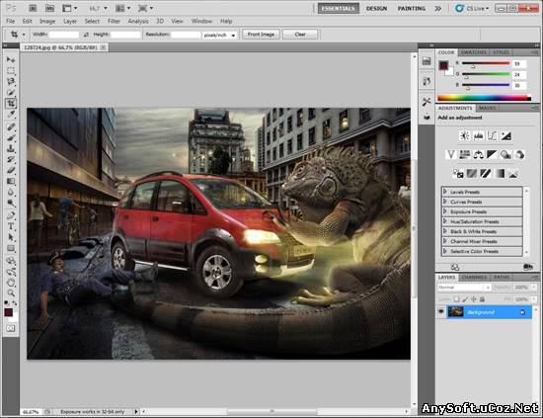Click the crop Width input field
The height and width of the screenshot is (418, 543).
pos(64,35)
